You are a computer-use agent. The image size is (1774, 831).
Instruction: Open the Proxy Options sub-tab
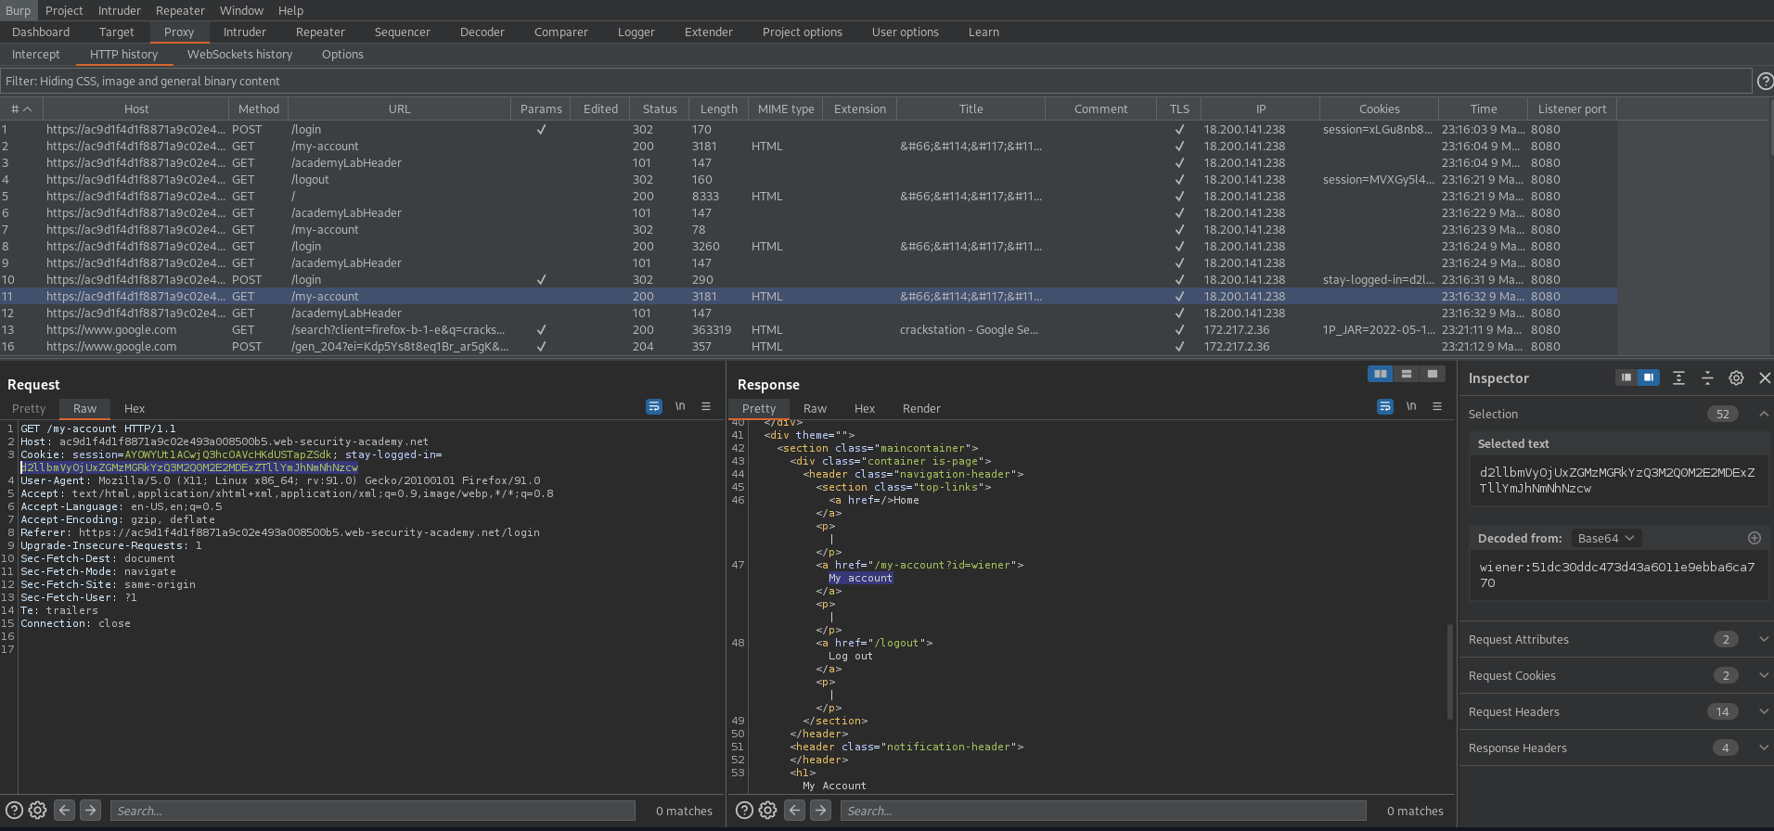coord(342,54)
